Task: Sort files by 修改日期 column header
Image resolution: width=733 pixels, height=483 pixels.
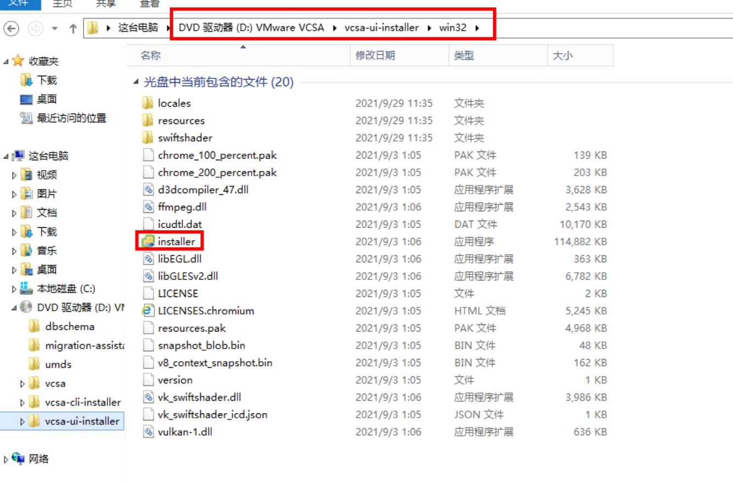Action: coord(375,55)
